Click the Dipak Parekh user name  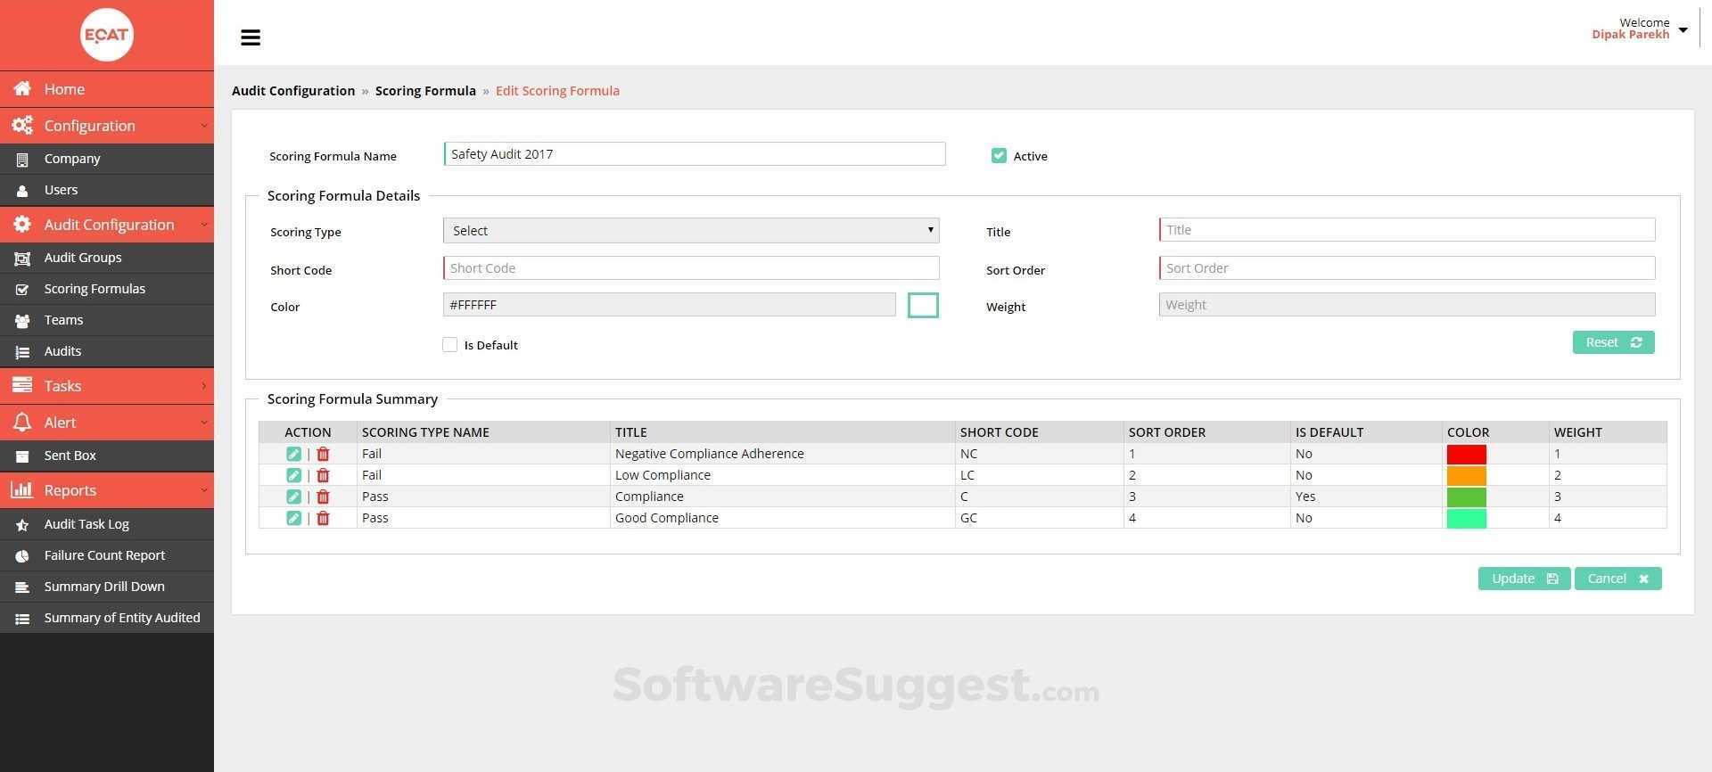[x=1630, y=35]
